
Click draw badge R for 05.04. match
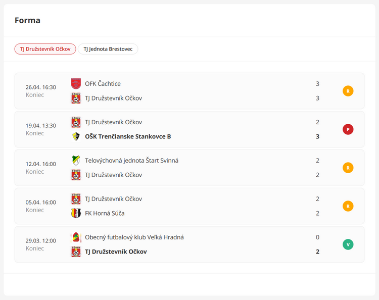click(348, 206)
